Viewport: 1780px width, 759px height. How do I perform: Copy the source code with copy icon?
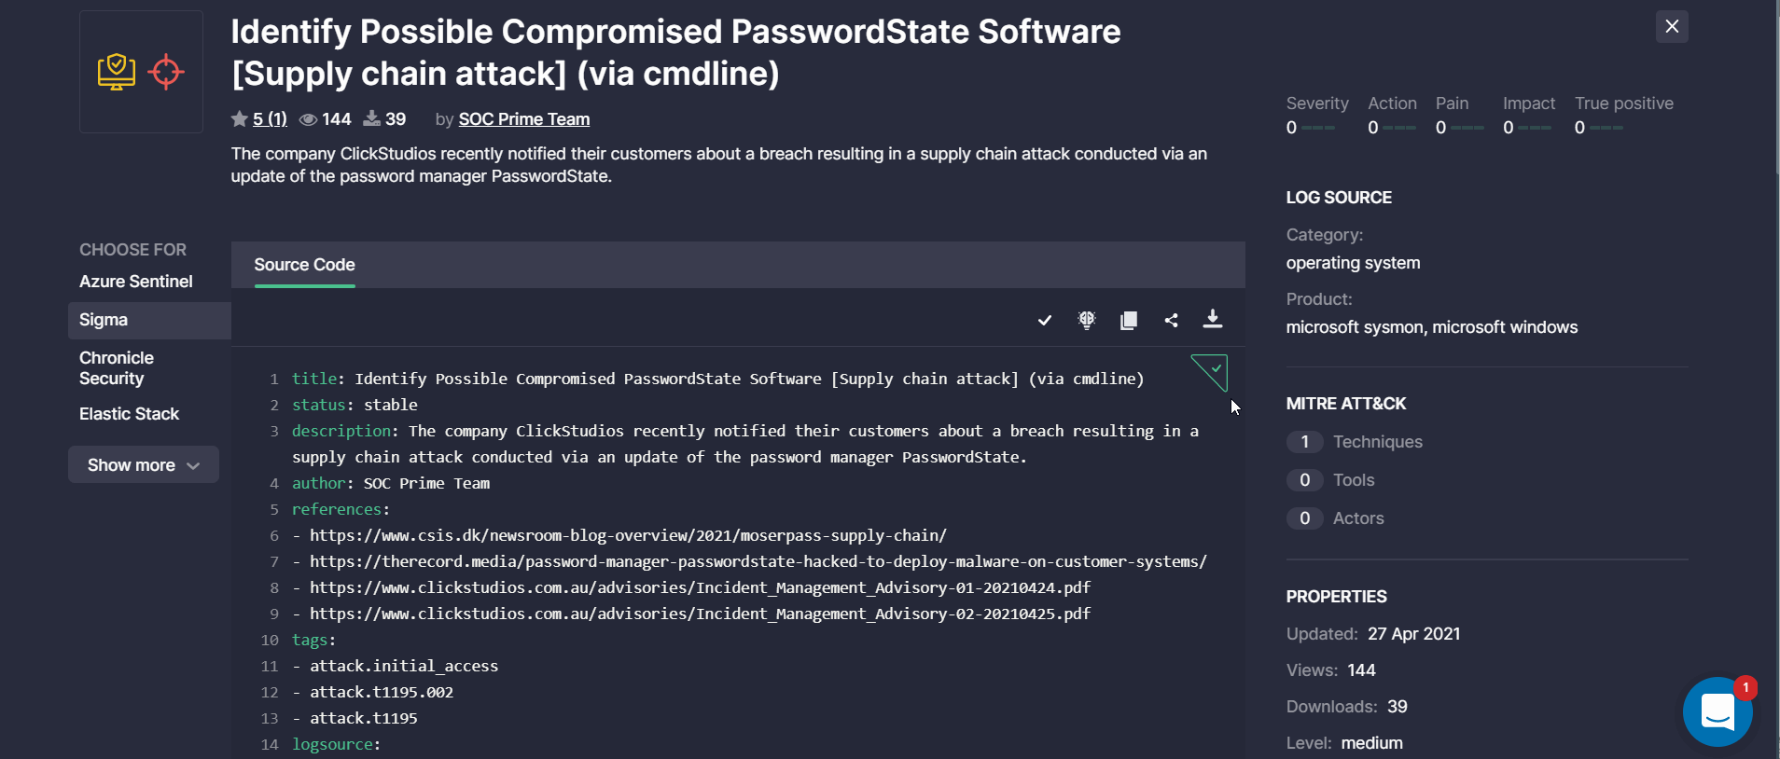(1129, 321)
